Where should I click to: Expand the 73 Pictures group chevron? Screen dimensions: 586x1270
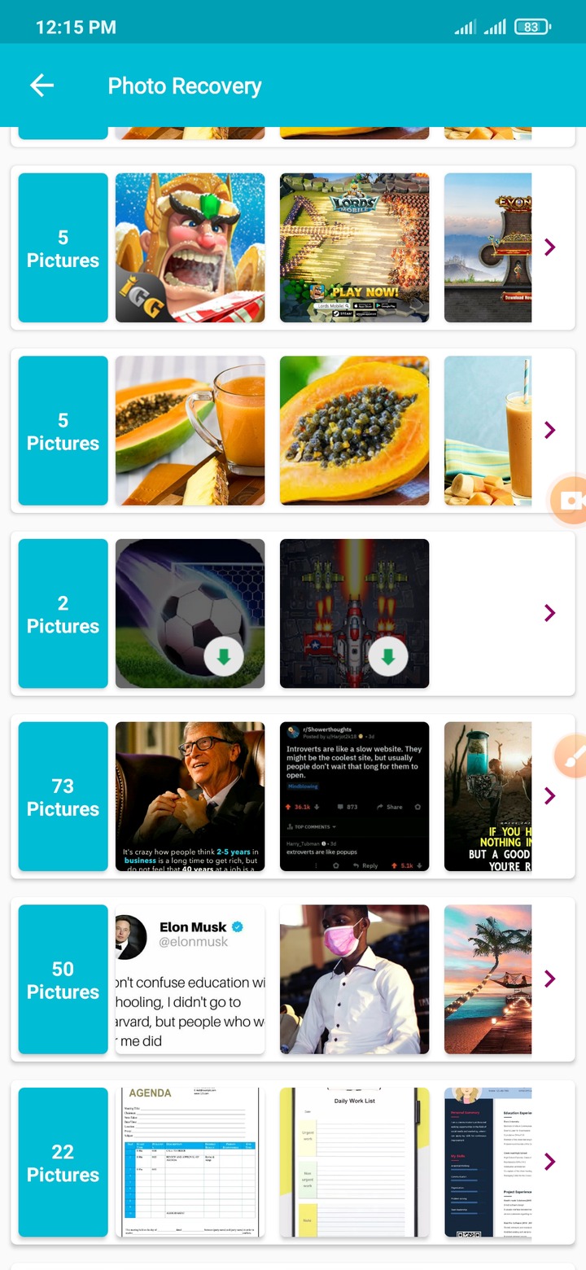[x=550, y=795]
